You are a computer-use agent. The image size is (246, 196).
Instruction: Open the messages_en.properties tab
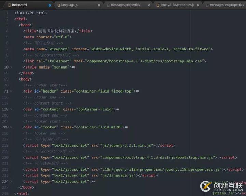(227, 5)
